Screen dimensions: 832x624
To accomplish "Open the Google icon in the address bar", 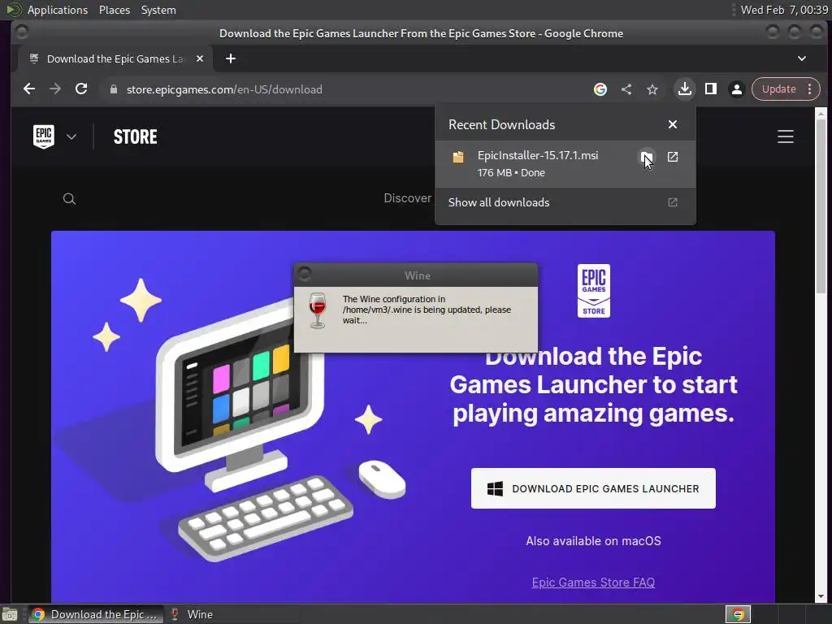I will pyautogui.click(x=600, y=89).
